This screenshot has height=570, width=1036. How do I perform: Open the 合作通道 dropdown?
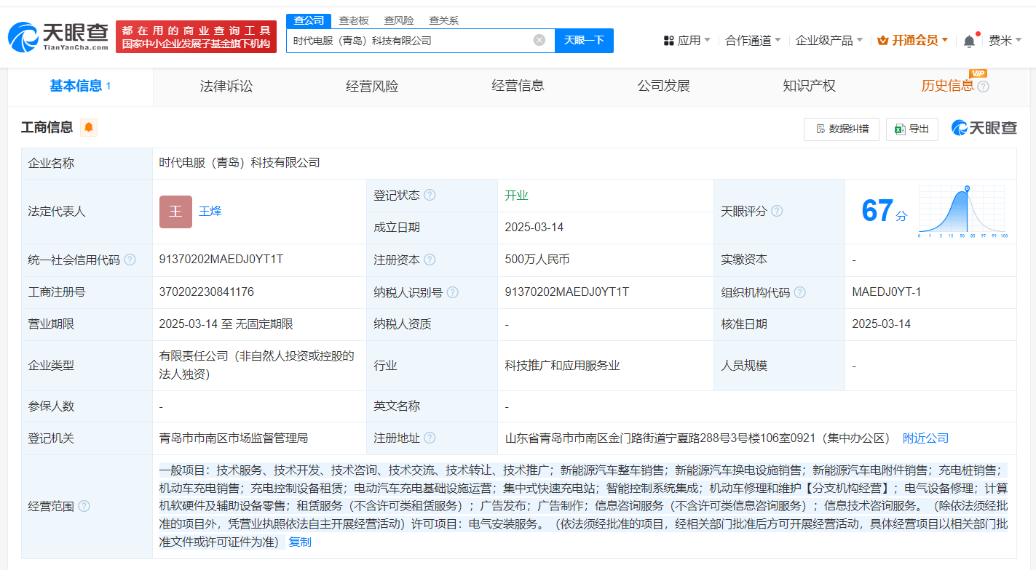pos(754,40)
